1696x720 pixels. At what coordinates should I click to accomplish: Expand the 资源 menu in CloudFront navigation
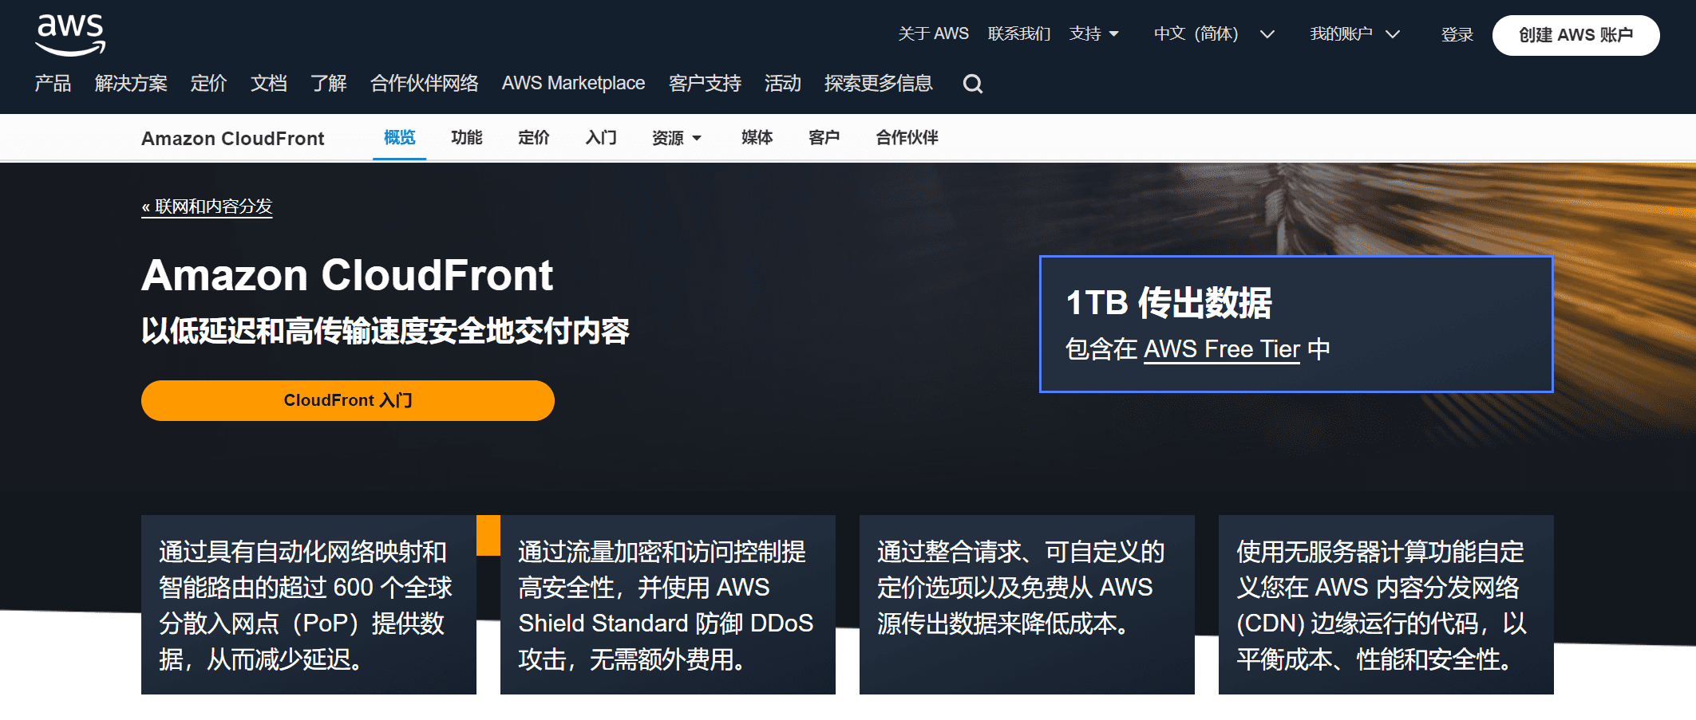click(x=675, y=137)
